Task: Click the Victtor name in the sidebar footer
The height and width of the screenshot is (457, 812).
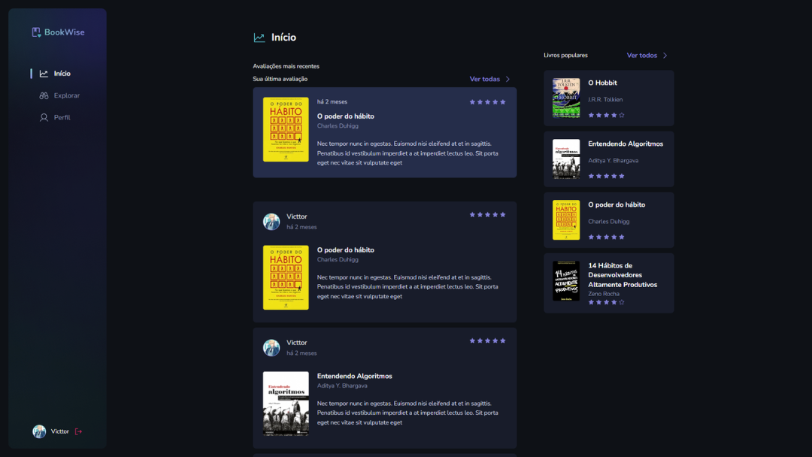Action: tap(60, 431)
